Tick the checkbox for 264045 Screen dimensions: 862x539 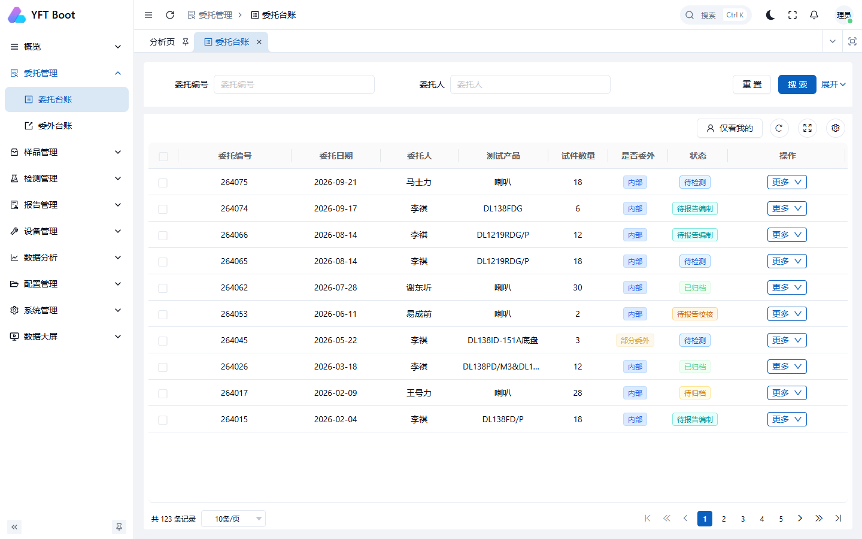tap(163, 341)
